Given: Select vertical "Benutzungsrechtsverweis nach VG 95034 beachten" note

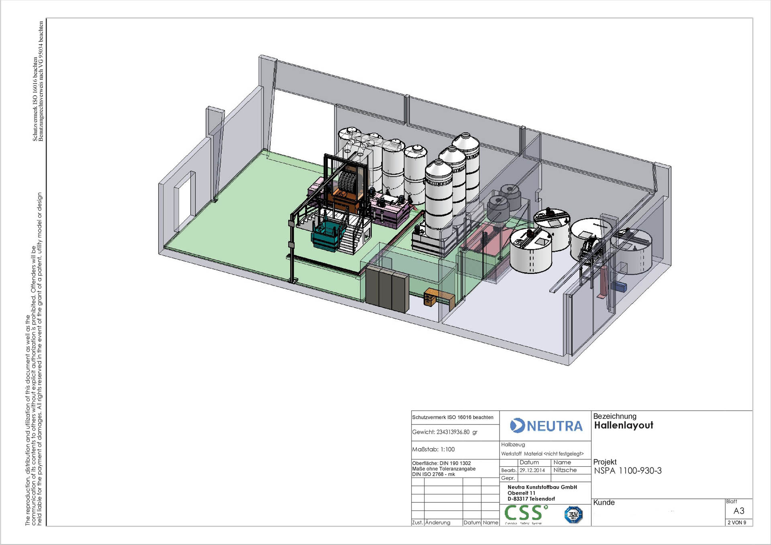Looking at the screenshot, I should pyautogui.click(x=41, y=81).
